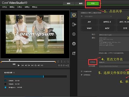Switch to the 捕获 (Capture) step tab
Image resolution: width=129 pixels, height=97 pixels.
coord(69,4)
